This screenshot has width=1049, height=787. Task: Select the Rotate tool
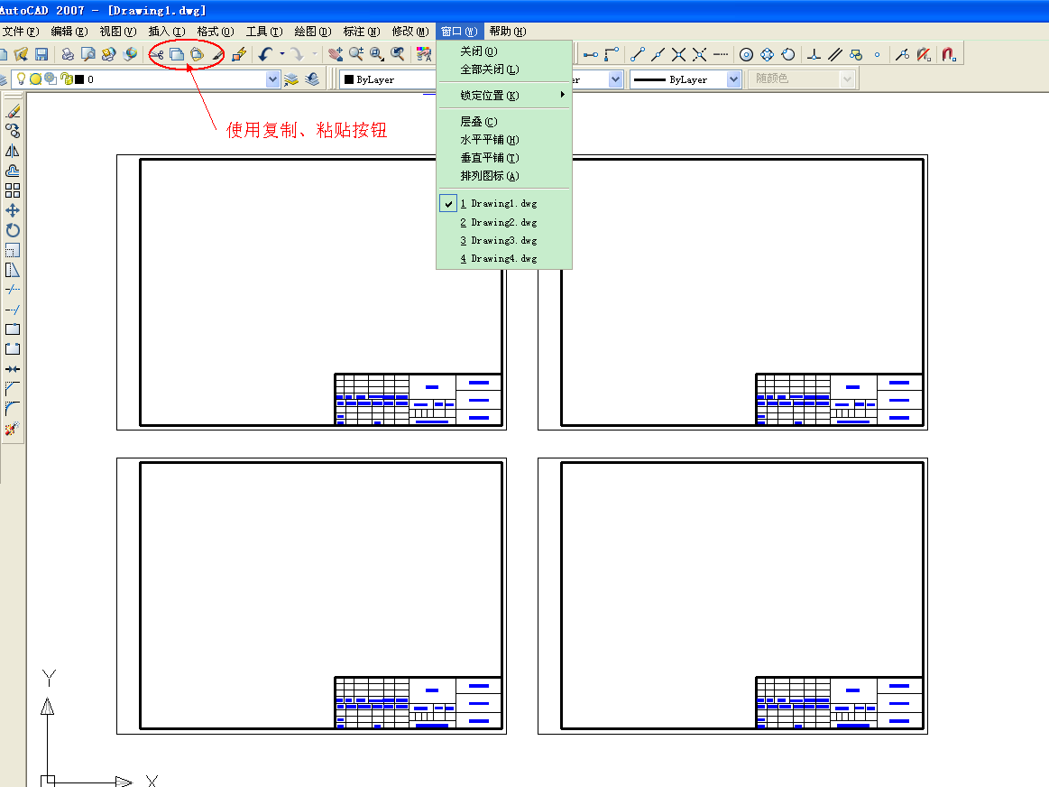click(13, 230)
